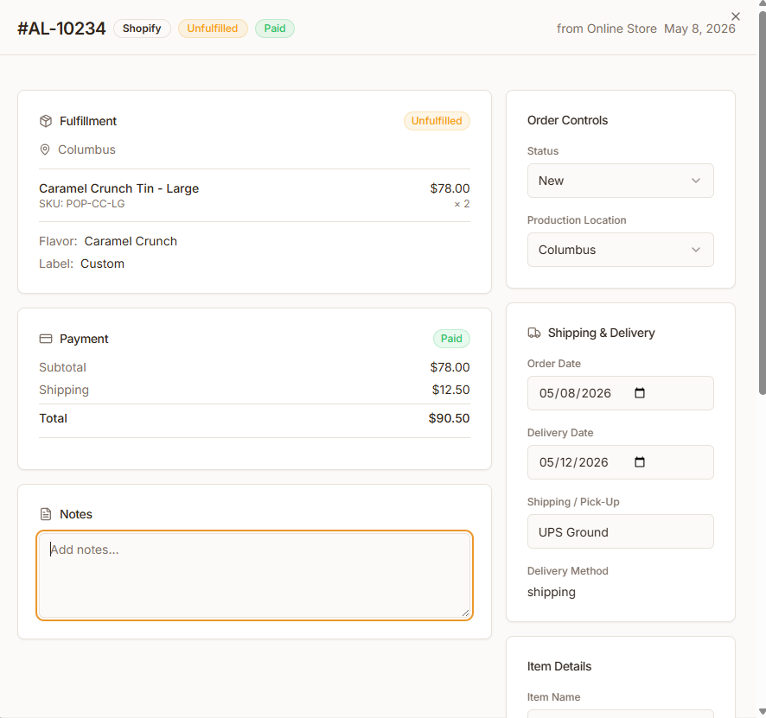Image resolution: width=766 pixels, height=718 pixels.
Task: Click the Columbus location text in Fulfillment
Action: click(86, 149)
